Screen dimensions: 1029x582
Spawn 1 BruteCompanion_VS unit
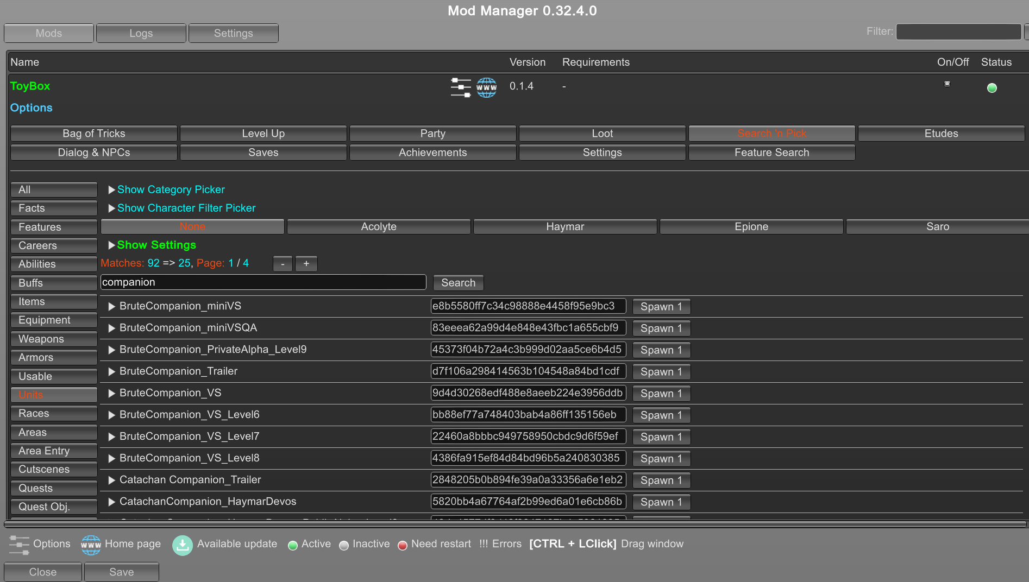661,394
